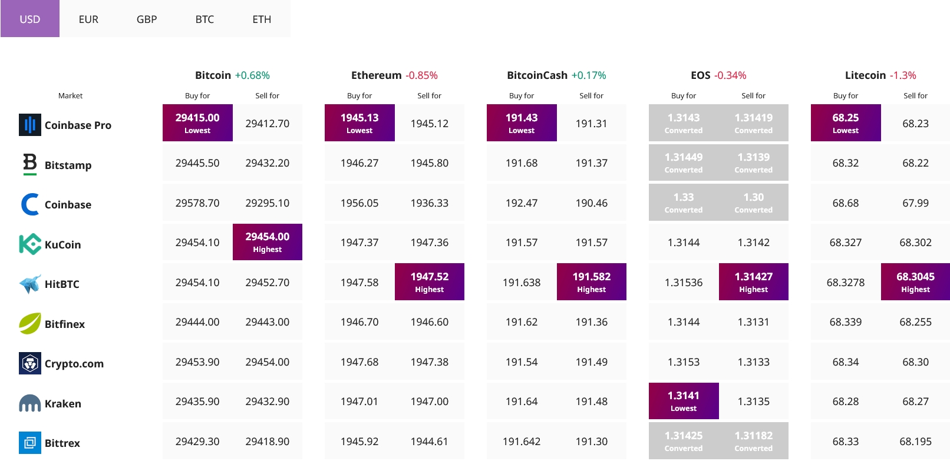Click Bittrex converted EOS sell 1.31182

coord(754,440)
